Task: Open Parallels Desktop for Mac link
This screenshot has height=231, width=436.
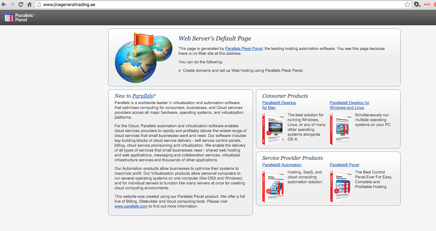Action: pos(279,105)
